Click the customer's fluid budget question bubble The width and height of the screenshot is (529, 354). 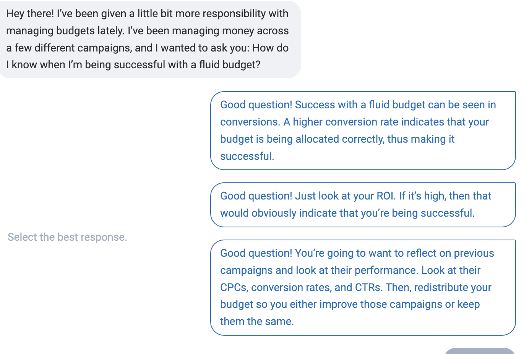pyautogui.click(x=149, y=39)
